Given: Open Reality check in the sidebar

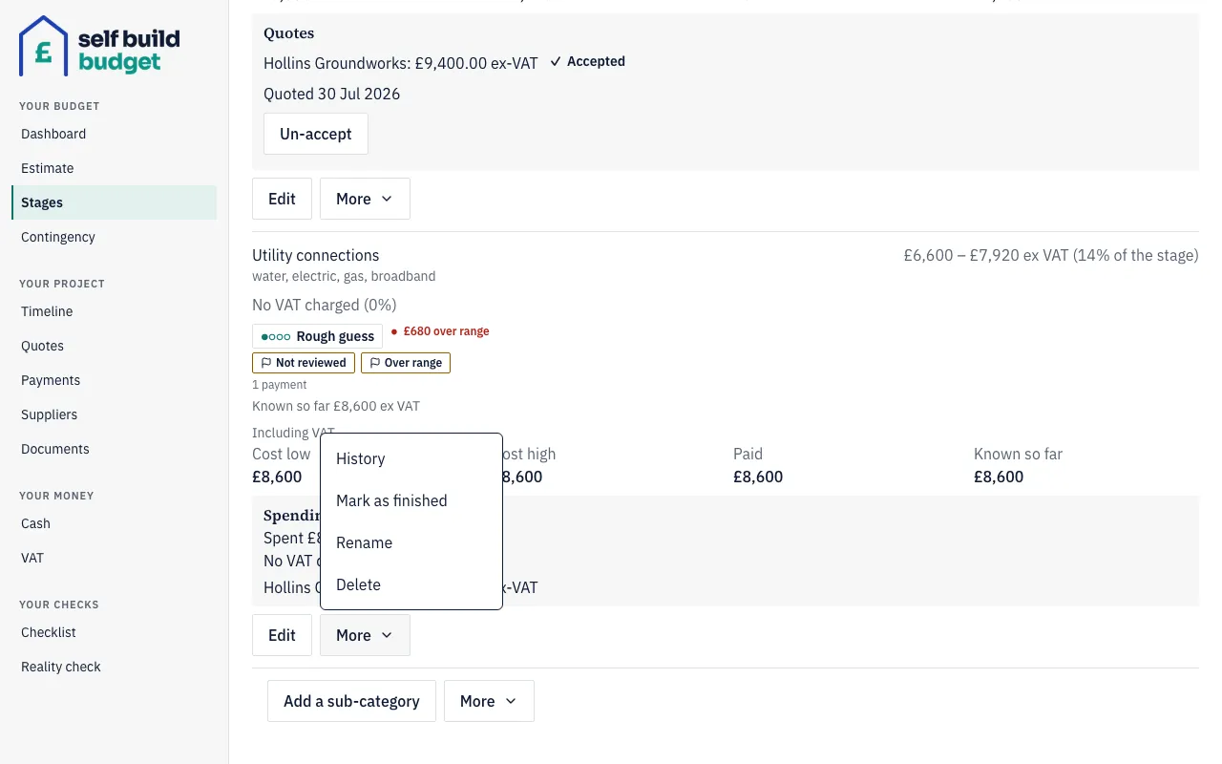Looking at the screenshot, I should pos(114,667).
